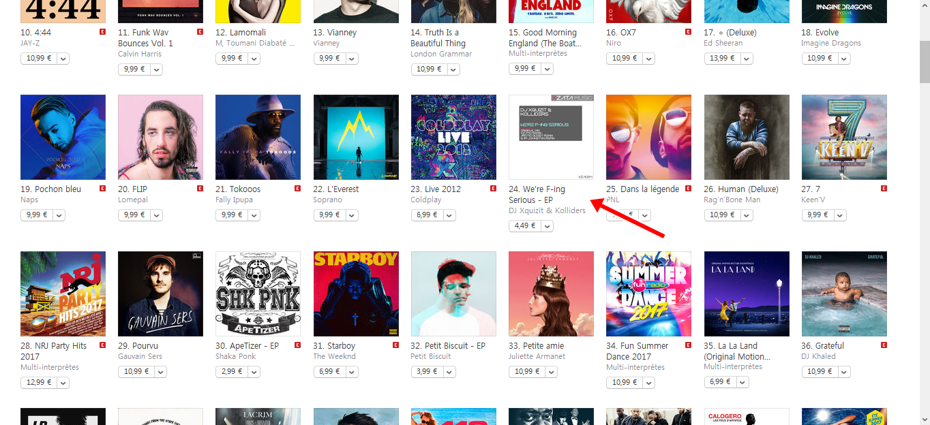The height and width of the screenshot is (425, 930).
Task: Open the Coldplay Live 2012 album cover
Action: pos(453,137)
